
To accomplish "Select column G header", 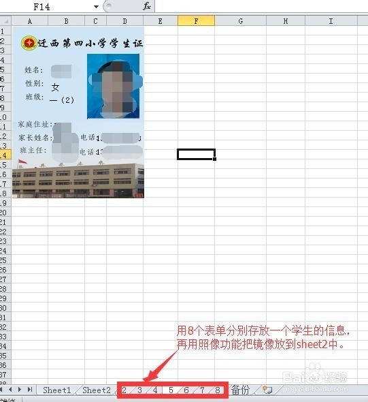I will pos(241,21).
